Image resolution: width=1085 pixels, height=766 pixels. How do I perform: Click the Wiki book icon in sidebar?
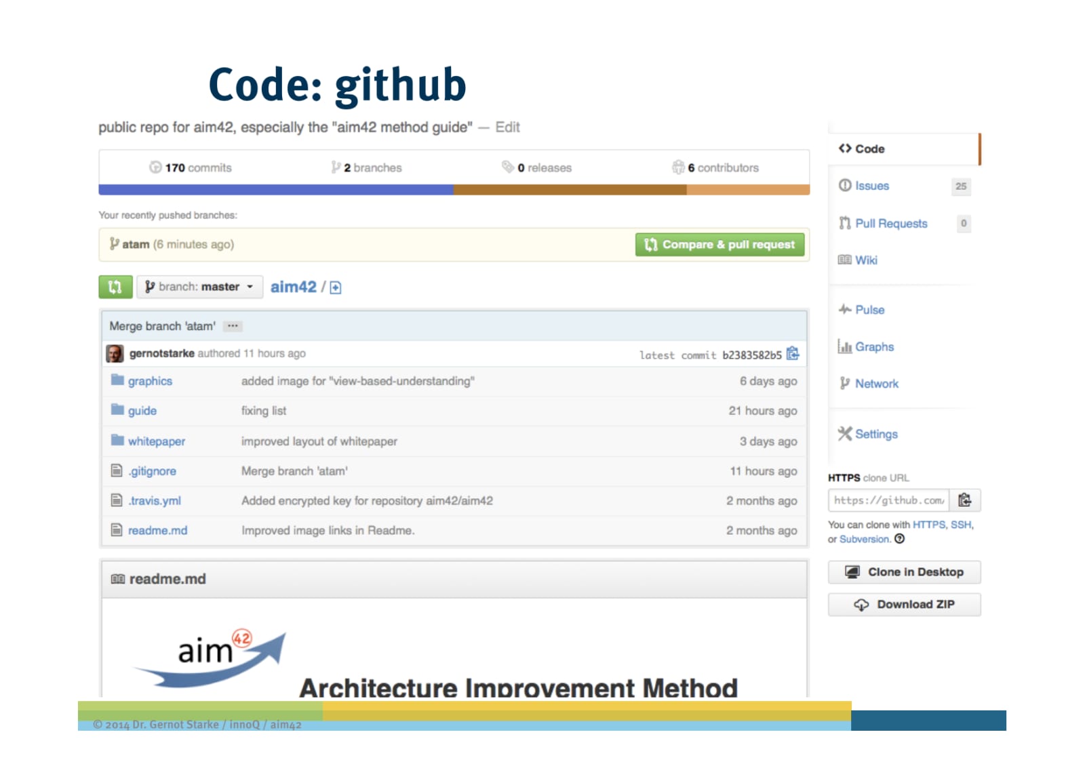coord(845,260)
